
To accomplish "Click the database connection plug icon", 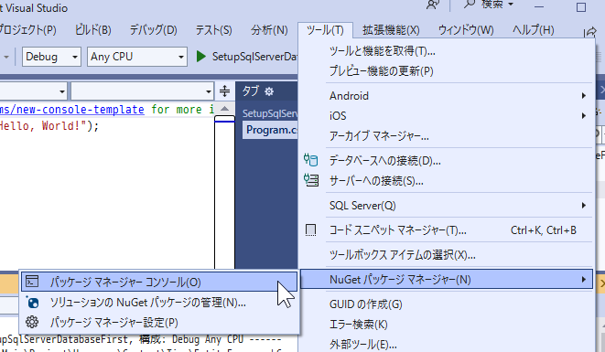I will pos(310,160).
